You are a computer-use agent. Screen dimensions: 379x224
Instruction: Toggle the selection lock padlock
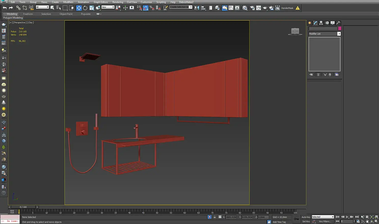215,217
